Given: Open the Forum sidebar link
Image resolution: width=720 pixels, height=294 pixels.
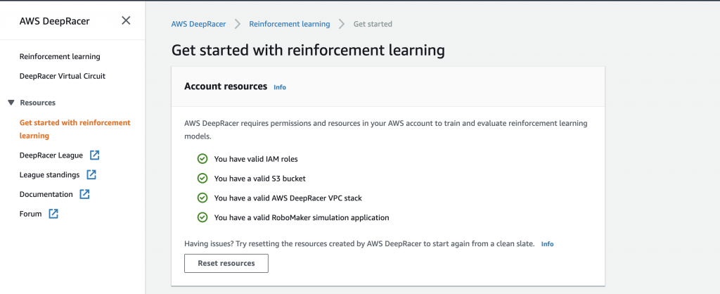Looking at the screenshot, I should 30,214.
